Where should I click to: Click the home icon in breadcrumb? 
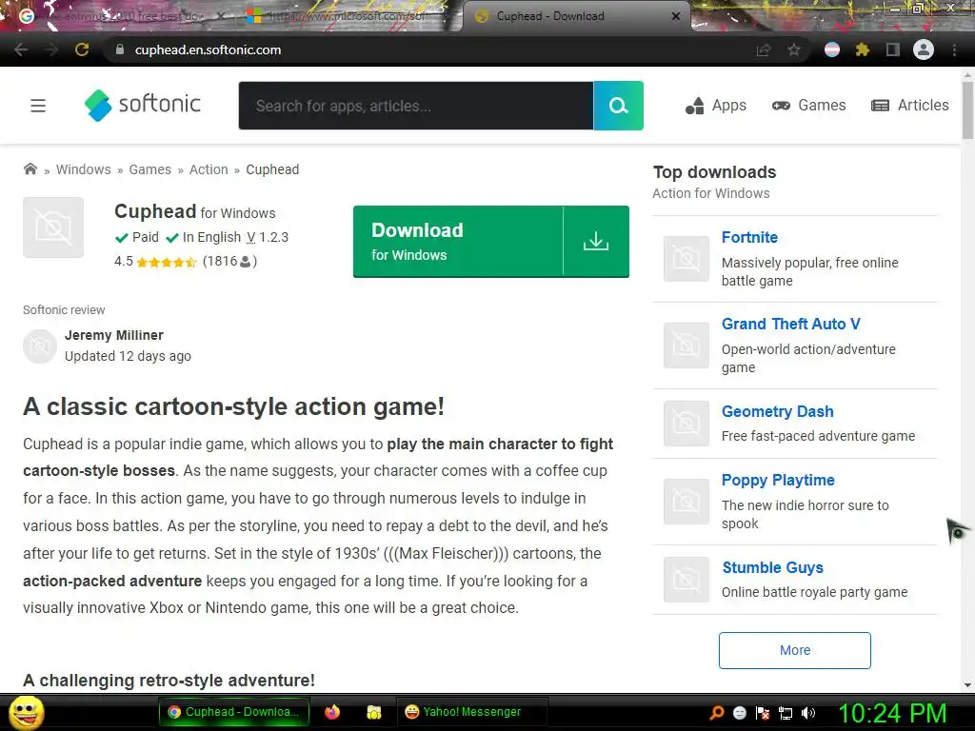tap(30, 169)
